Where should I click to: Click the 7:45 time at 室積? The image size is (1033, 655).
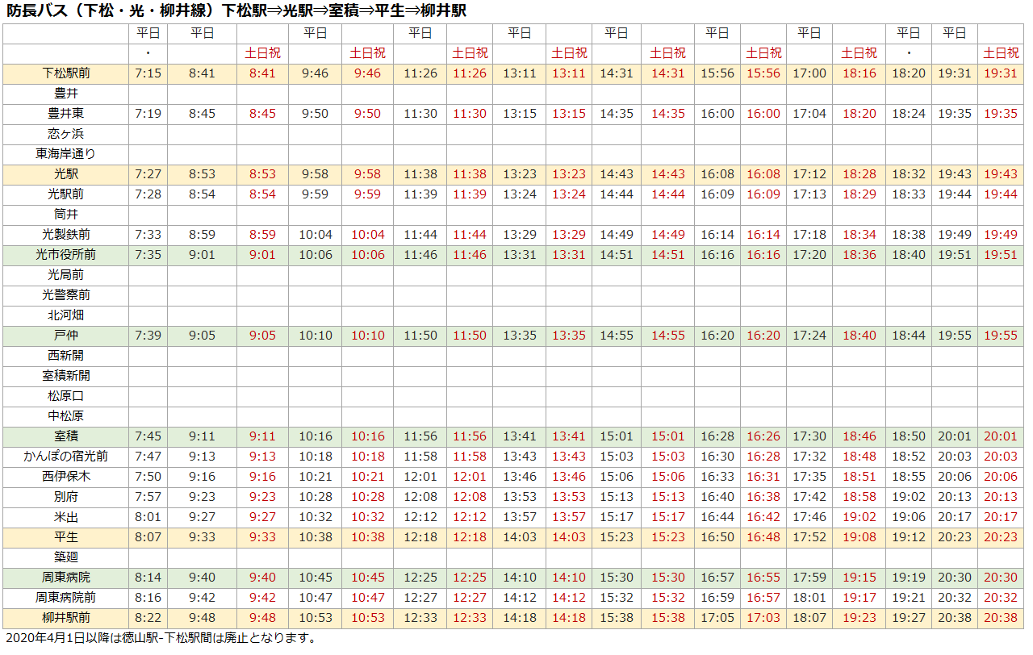tap(148, 436)
